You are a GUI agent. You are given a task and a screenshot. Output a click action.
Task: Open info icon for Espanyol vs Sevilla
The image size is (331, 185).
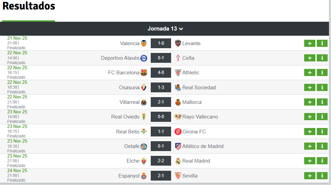[x=322, y=176]
